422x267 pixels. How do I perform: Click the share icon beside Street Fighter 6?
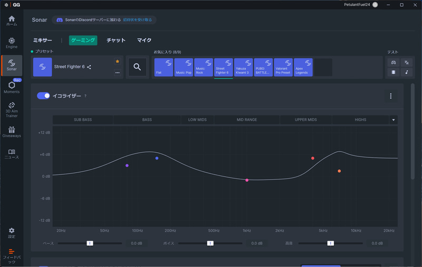coord(89,67)
